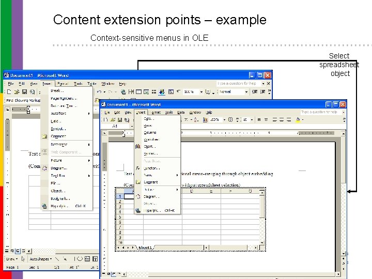Toggle Normal view button in back window

pos(7,251)
